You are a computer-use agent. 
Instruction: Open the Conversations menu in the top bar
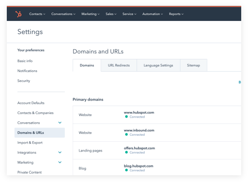tap(63, 14)
